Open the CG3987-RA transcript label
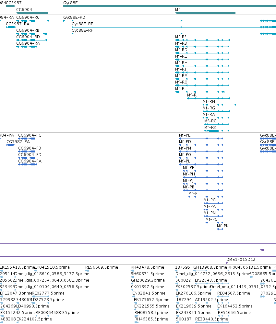The image size is (276, 324). (x=18, y=24)
